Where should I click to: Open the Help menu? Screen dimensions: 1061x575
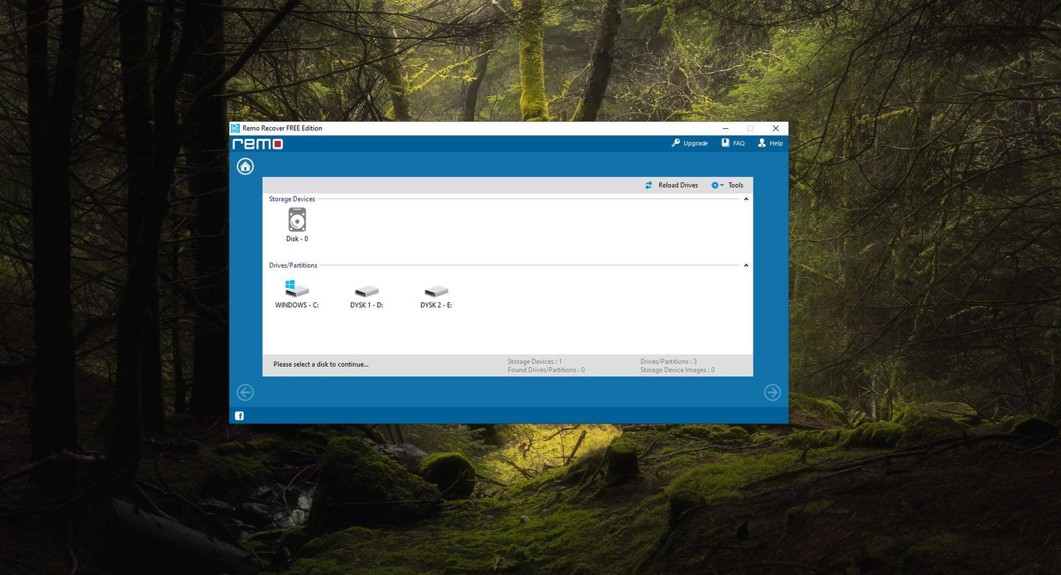tap(770, 143)
